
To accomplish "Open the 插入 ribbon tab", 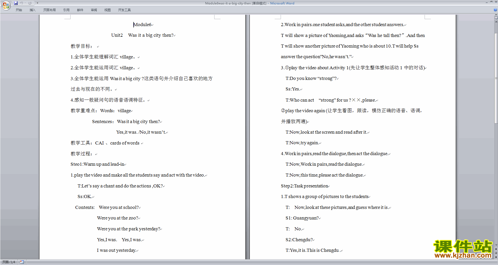I will coord(32,10).
